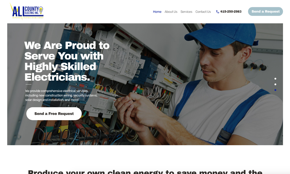The width and height of the screenshot is (290, 174).
Task: Click the clean energy heading below the hero
Action: click(x=145, y=172)
